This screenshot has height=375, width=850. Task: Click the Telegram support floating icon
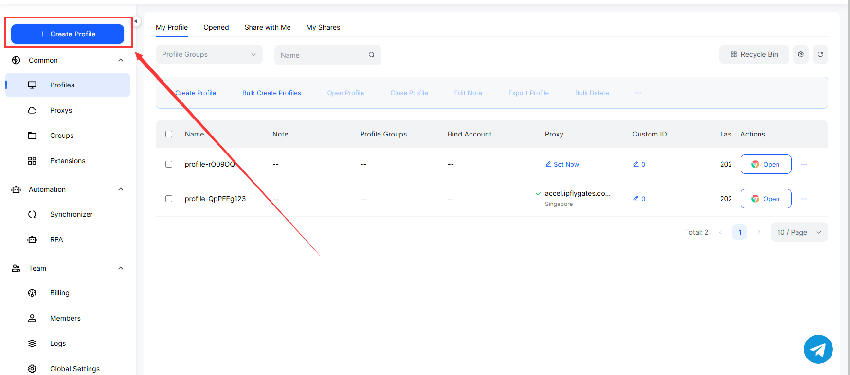pos(818,349)
